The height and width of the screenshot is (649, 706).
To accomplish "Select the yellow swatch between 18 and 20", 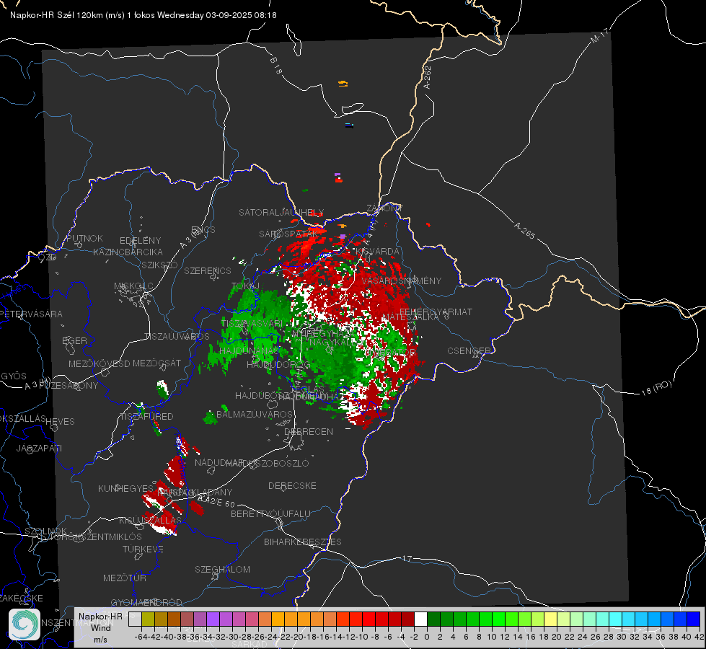I will [x=550, y=619].
